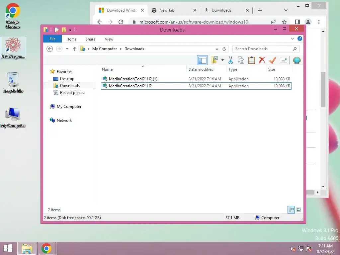The width and height of the screenshot is (340, 255).
Task: Paste using the clipboard toolbar icon
Action: pos(252,60)
